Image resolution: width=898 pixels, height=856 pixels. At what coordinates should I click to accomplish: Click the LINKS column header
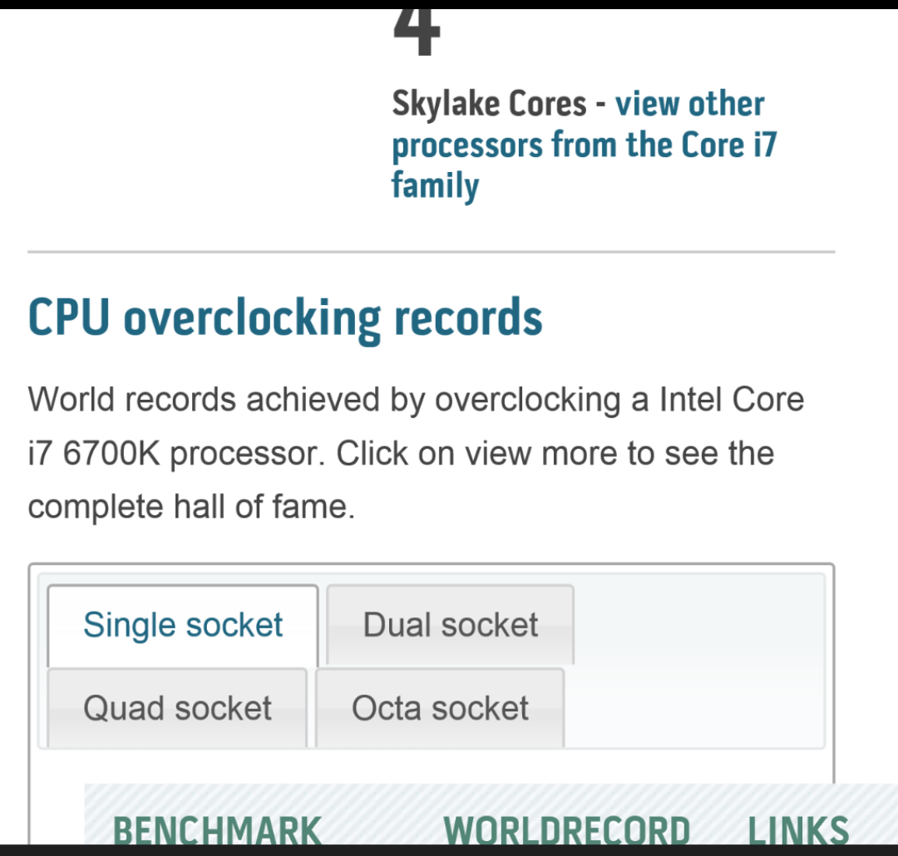798,830
